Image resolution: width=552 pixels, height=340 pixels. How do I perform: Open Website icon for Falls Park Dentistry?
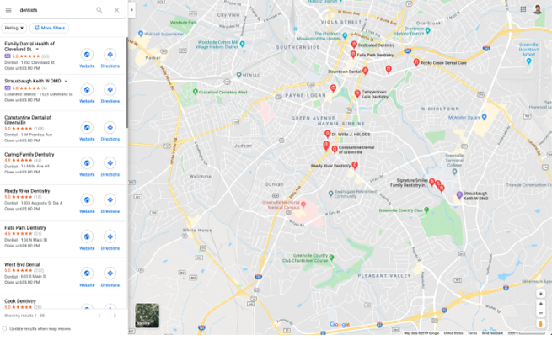click(x=87, y=236)
